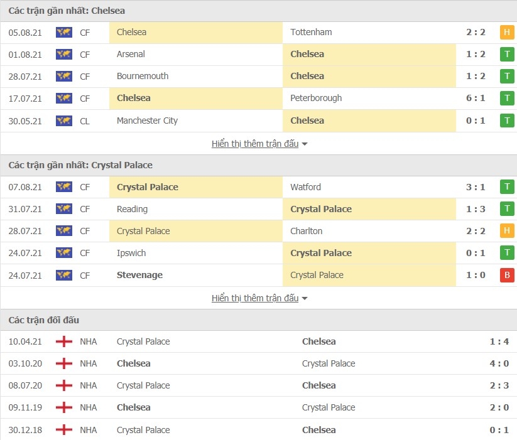Viewport: 517px width, 440px height.
Task: Click the Bournemouth team name
Action: coord(143,76)
